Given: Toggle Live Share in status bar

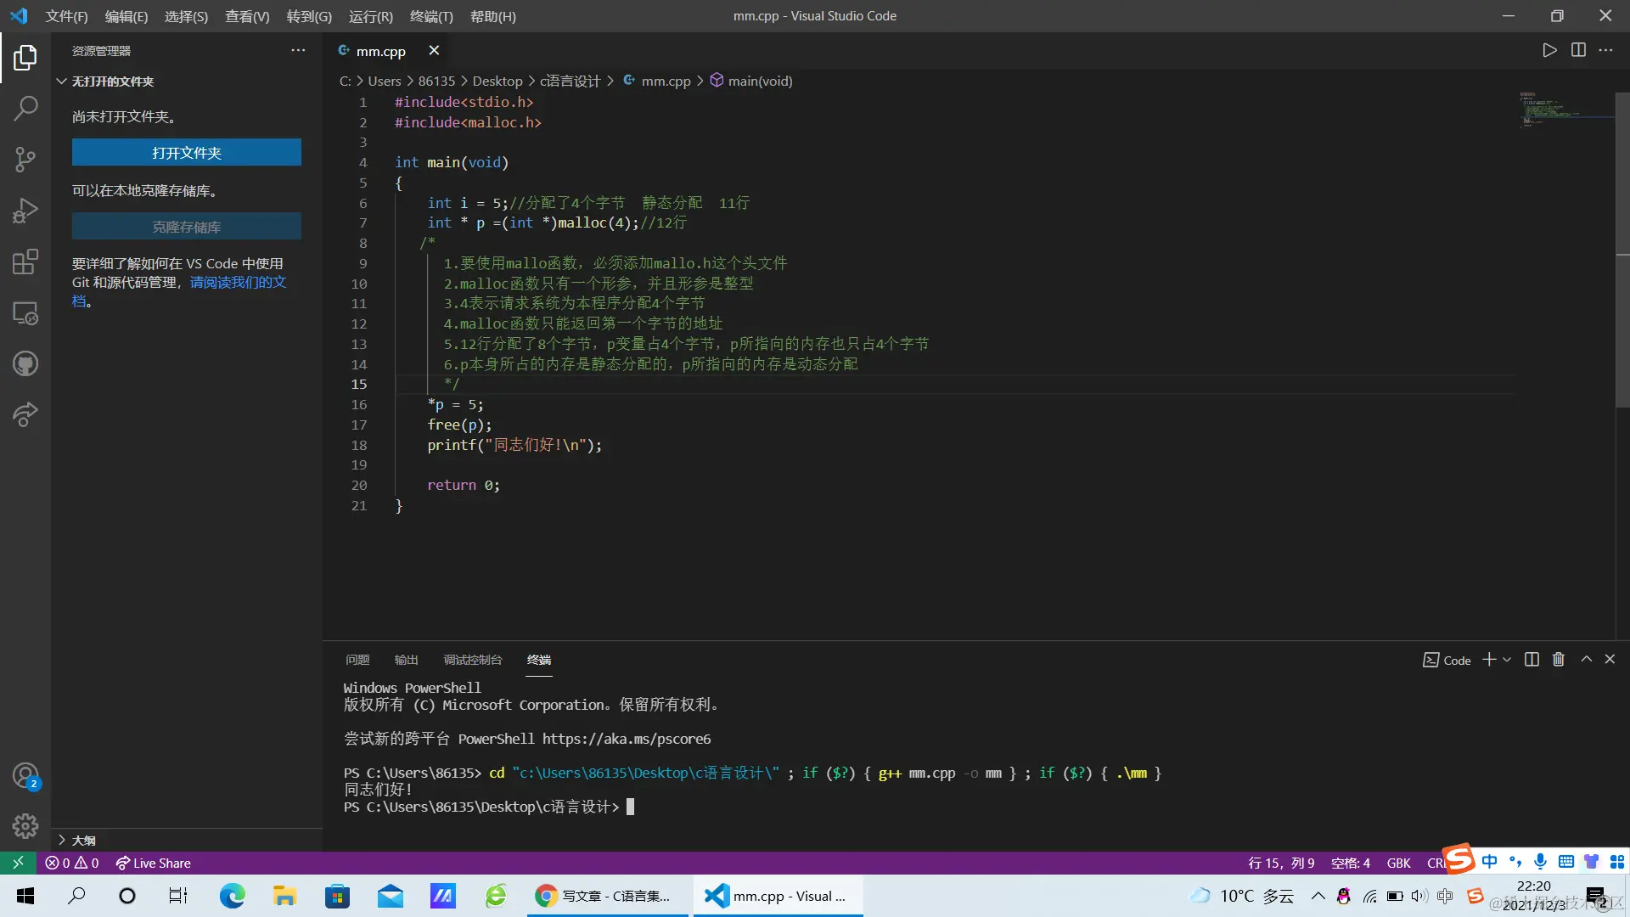Looking at the screenshot, I should click(154, 863).
